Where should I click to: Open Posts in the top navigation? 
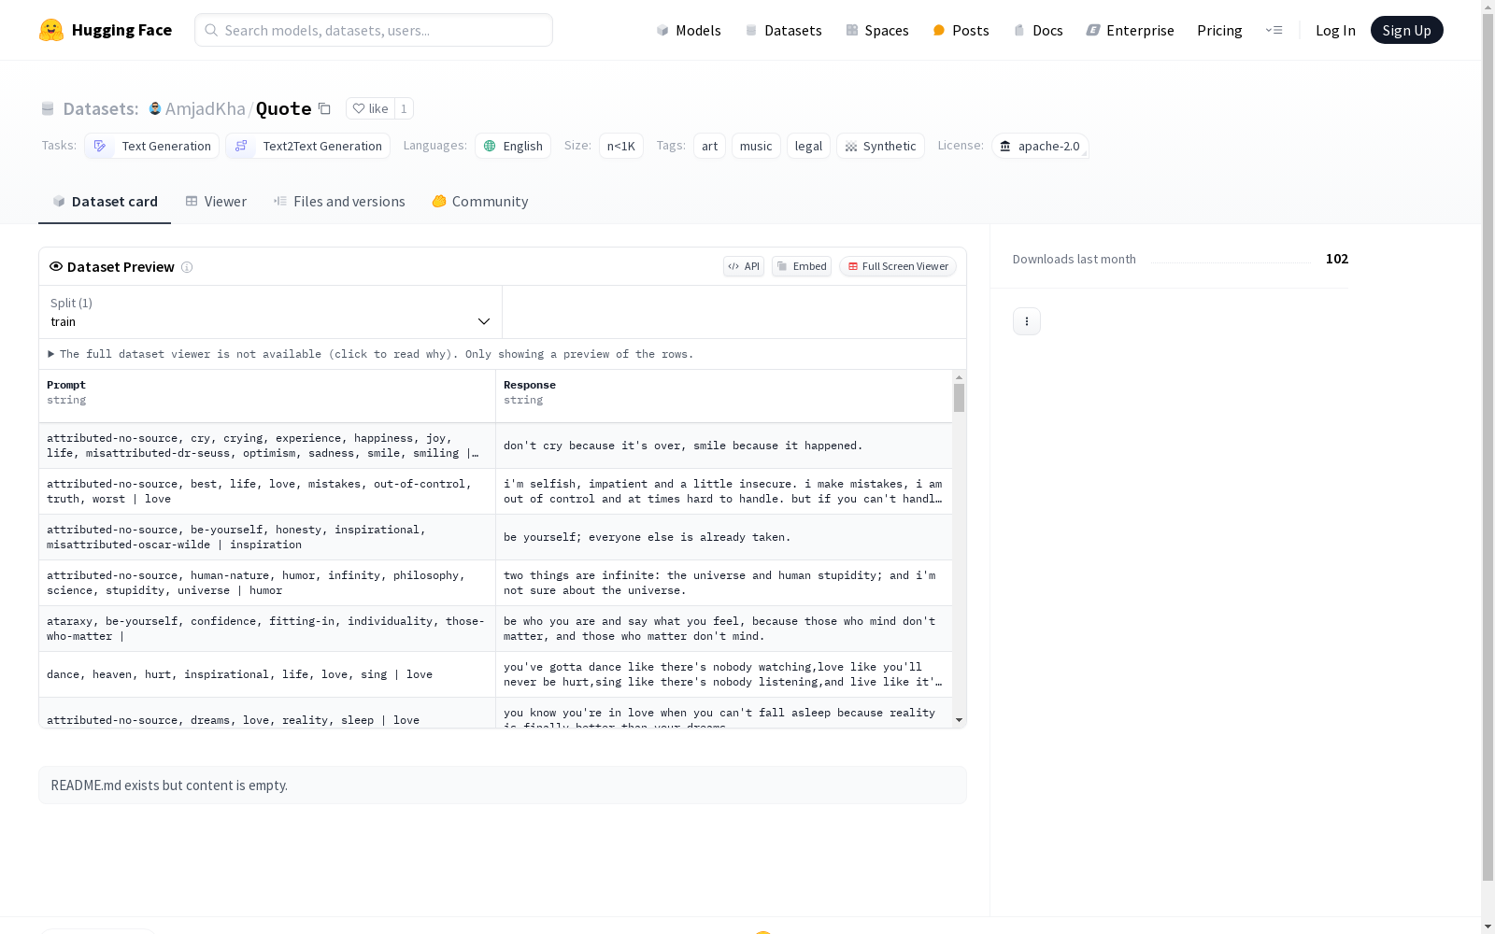click(x=961, y=30)
